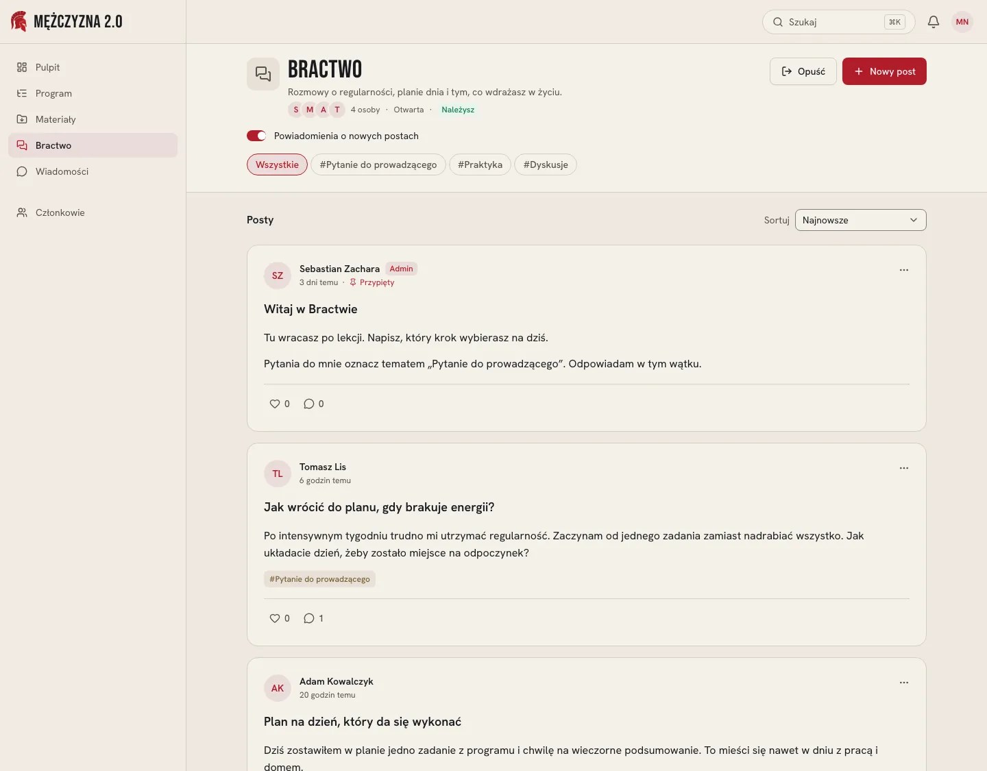Click the Szukaj search field
The height and width of the screenshot is (771, 987).
tap(838, 22)
